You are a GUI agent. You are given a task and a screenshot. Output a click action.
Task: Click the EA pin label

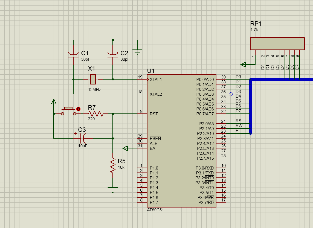(x=152, y=148)
